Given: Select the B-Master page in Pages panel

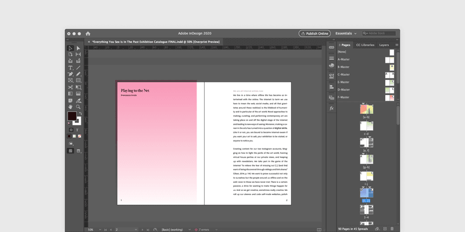Looking at the screenshot, I should (x=345, y=67).
